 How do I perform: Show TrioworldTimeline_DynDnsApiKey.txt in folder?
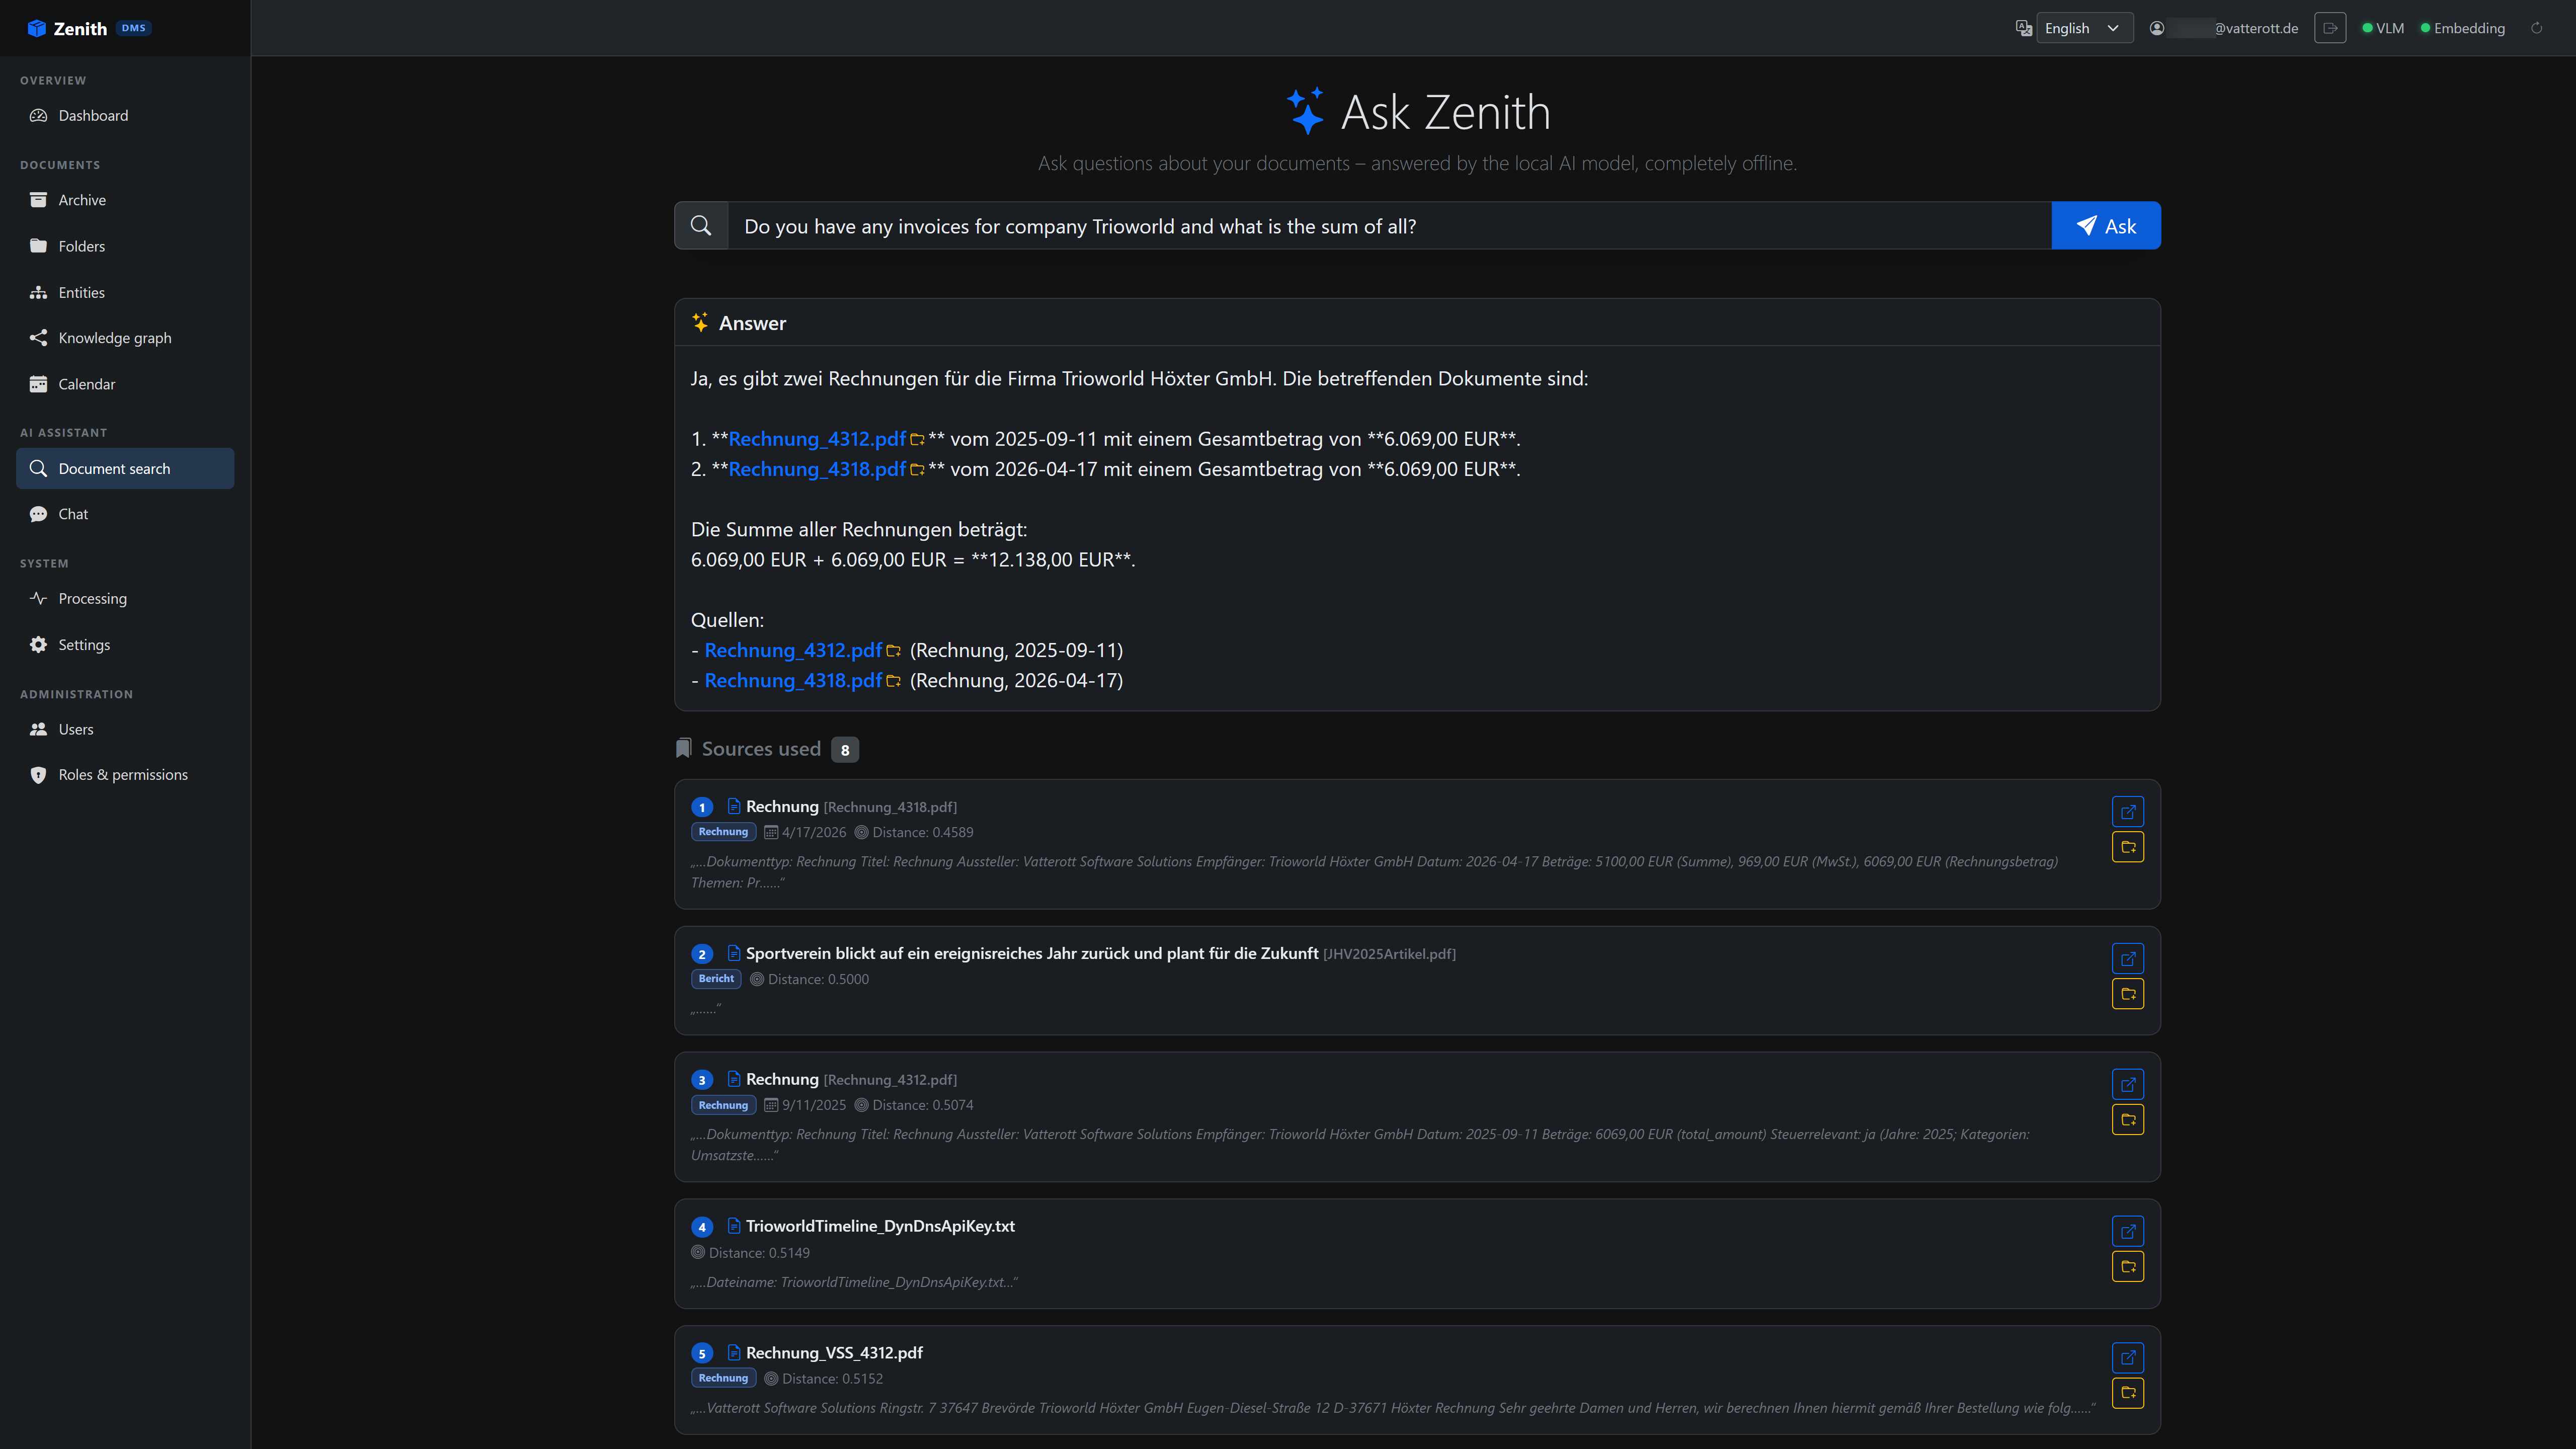point(2128,1267)
